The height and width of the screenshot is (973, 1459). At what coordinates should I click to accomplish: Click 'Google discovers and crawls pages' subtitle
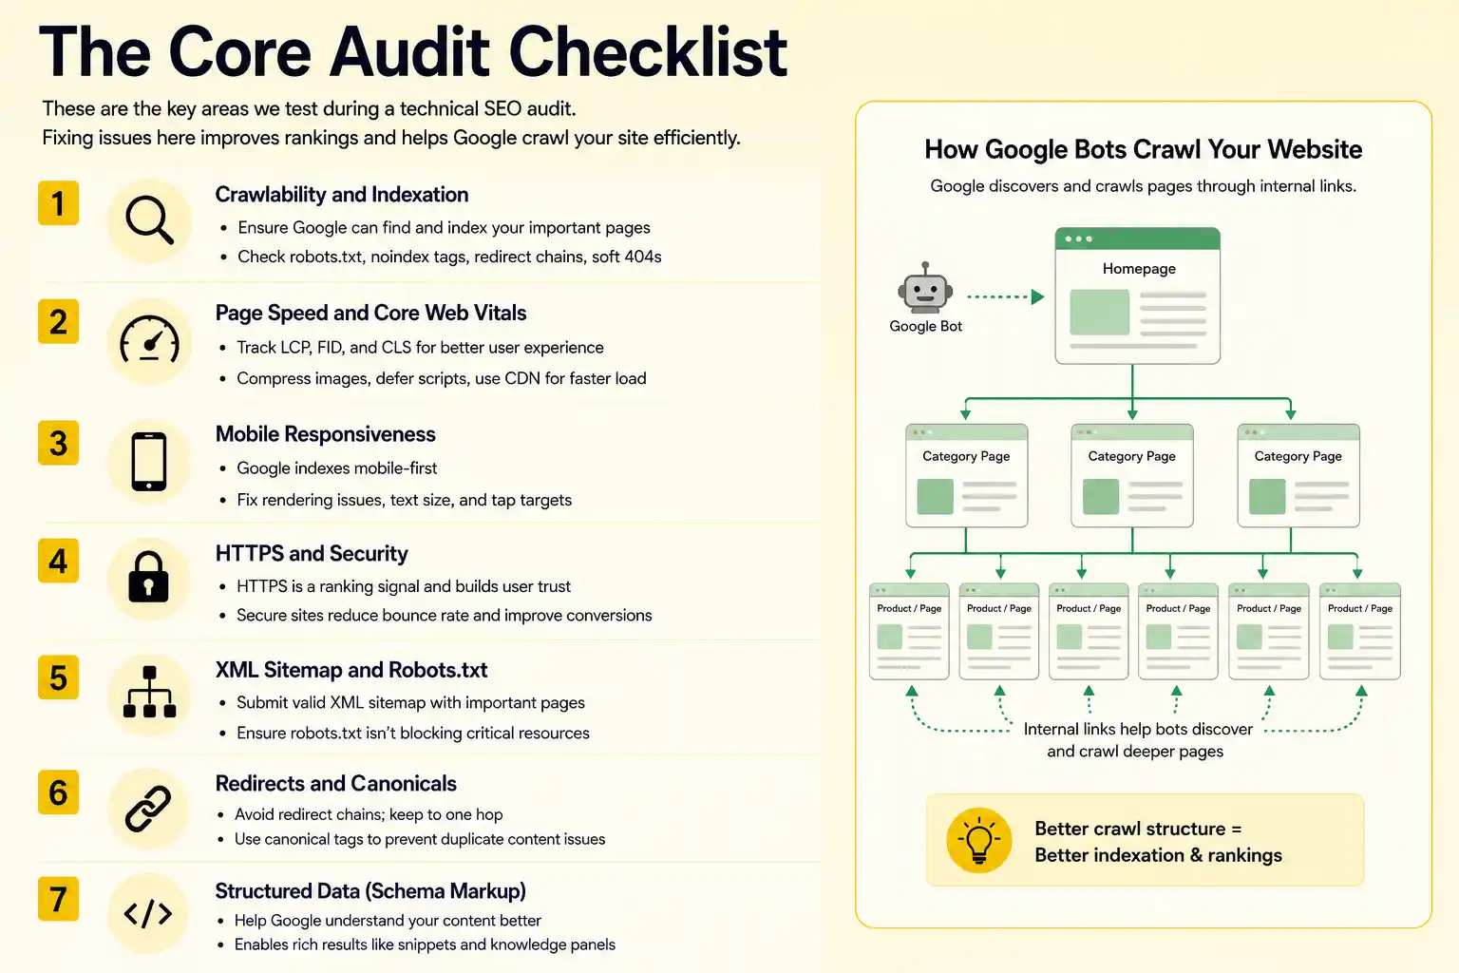point(1143,186)
